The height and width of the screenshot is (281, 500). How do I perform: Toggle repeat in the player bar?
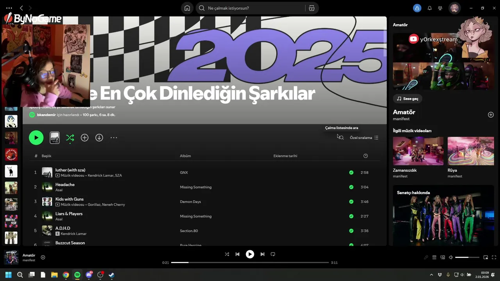(x=273, y=254)
